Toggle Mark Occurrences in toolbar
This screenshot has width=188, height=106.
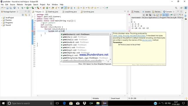coord(65,8)
